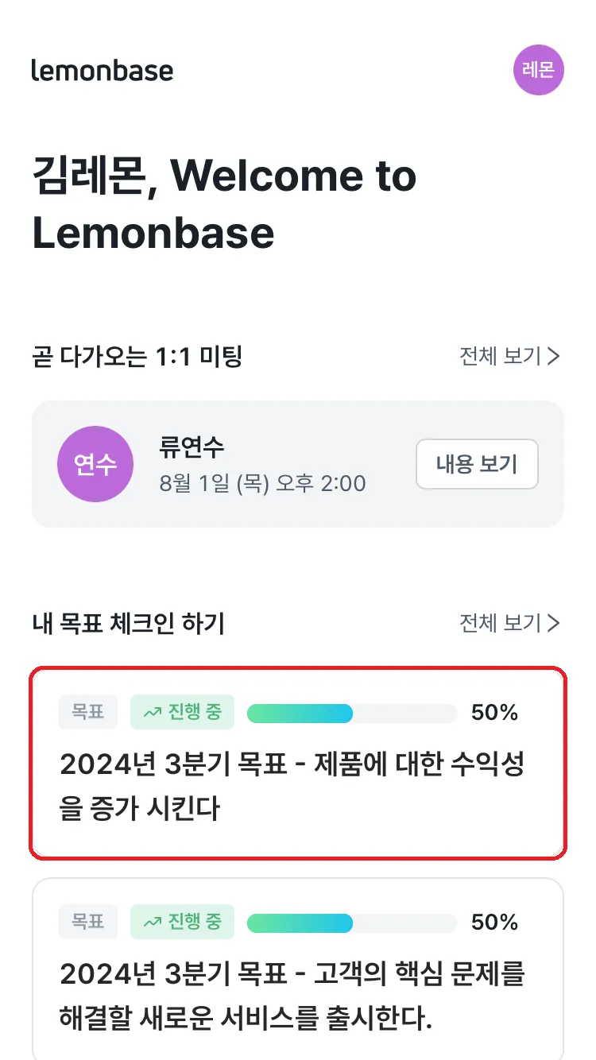Select the 목표 tag on first goal card

click(x=88, y=712)
